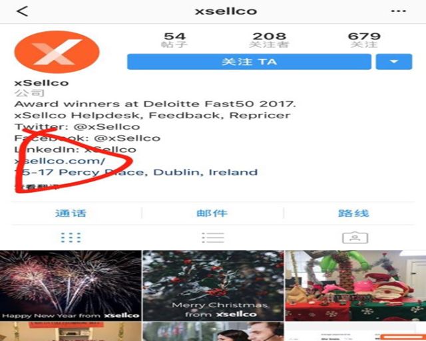Open the three-dot more options menu
The height and width of the screenshot is (341, 426).
click(x=399, y=11)
